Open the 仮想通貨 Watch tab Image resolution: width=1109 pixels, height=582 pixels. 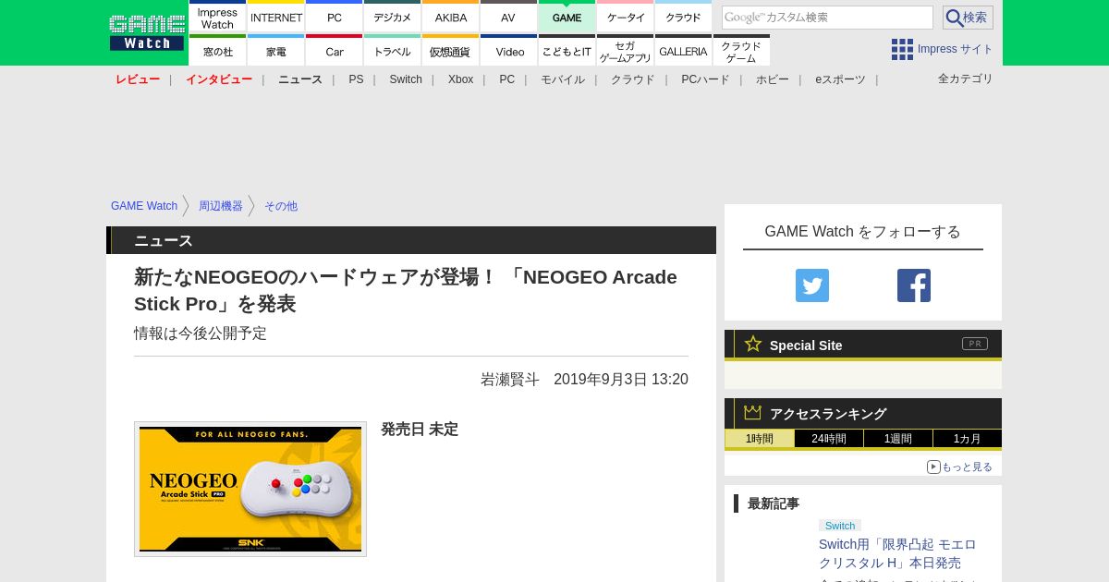451,51
